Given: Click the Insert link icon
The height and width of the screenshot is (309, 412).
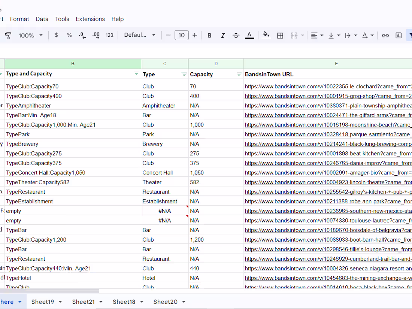Looking at the screenshot, I should coord(385,35).
